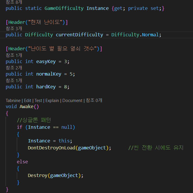Open the '참조 0개' references link above Awake

[94, 100]
